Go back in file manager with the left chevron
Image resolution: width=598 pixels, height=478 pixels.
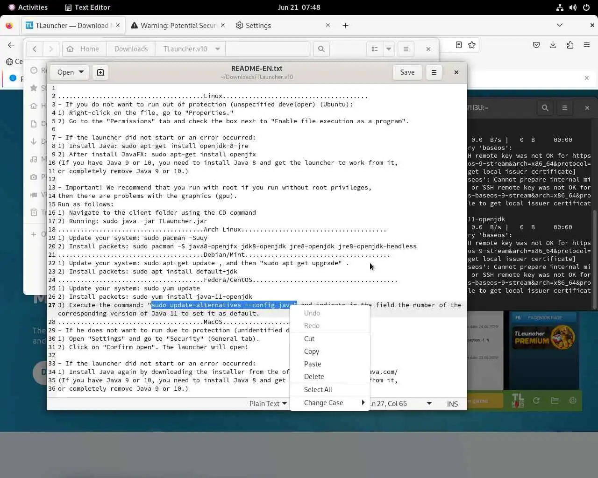coord(35,49)
